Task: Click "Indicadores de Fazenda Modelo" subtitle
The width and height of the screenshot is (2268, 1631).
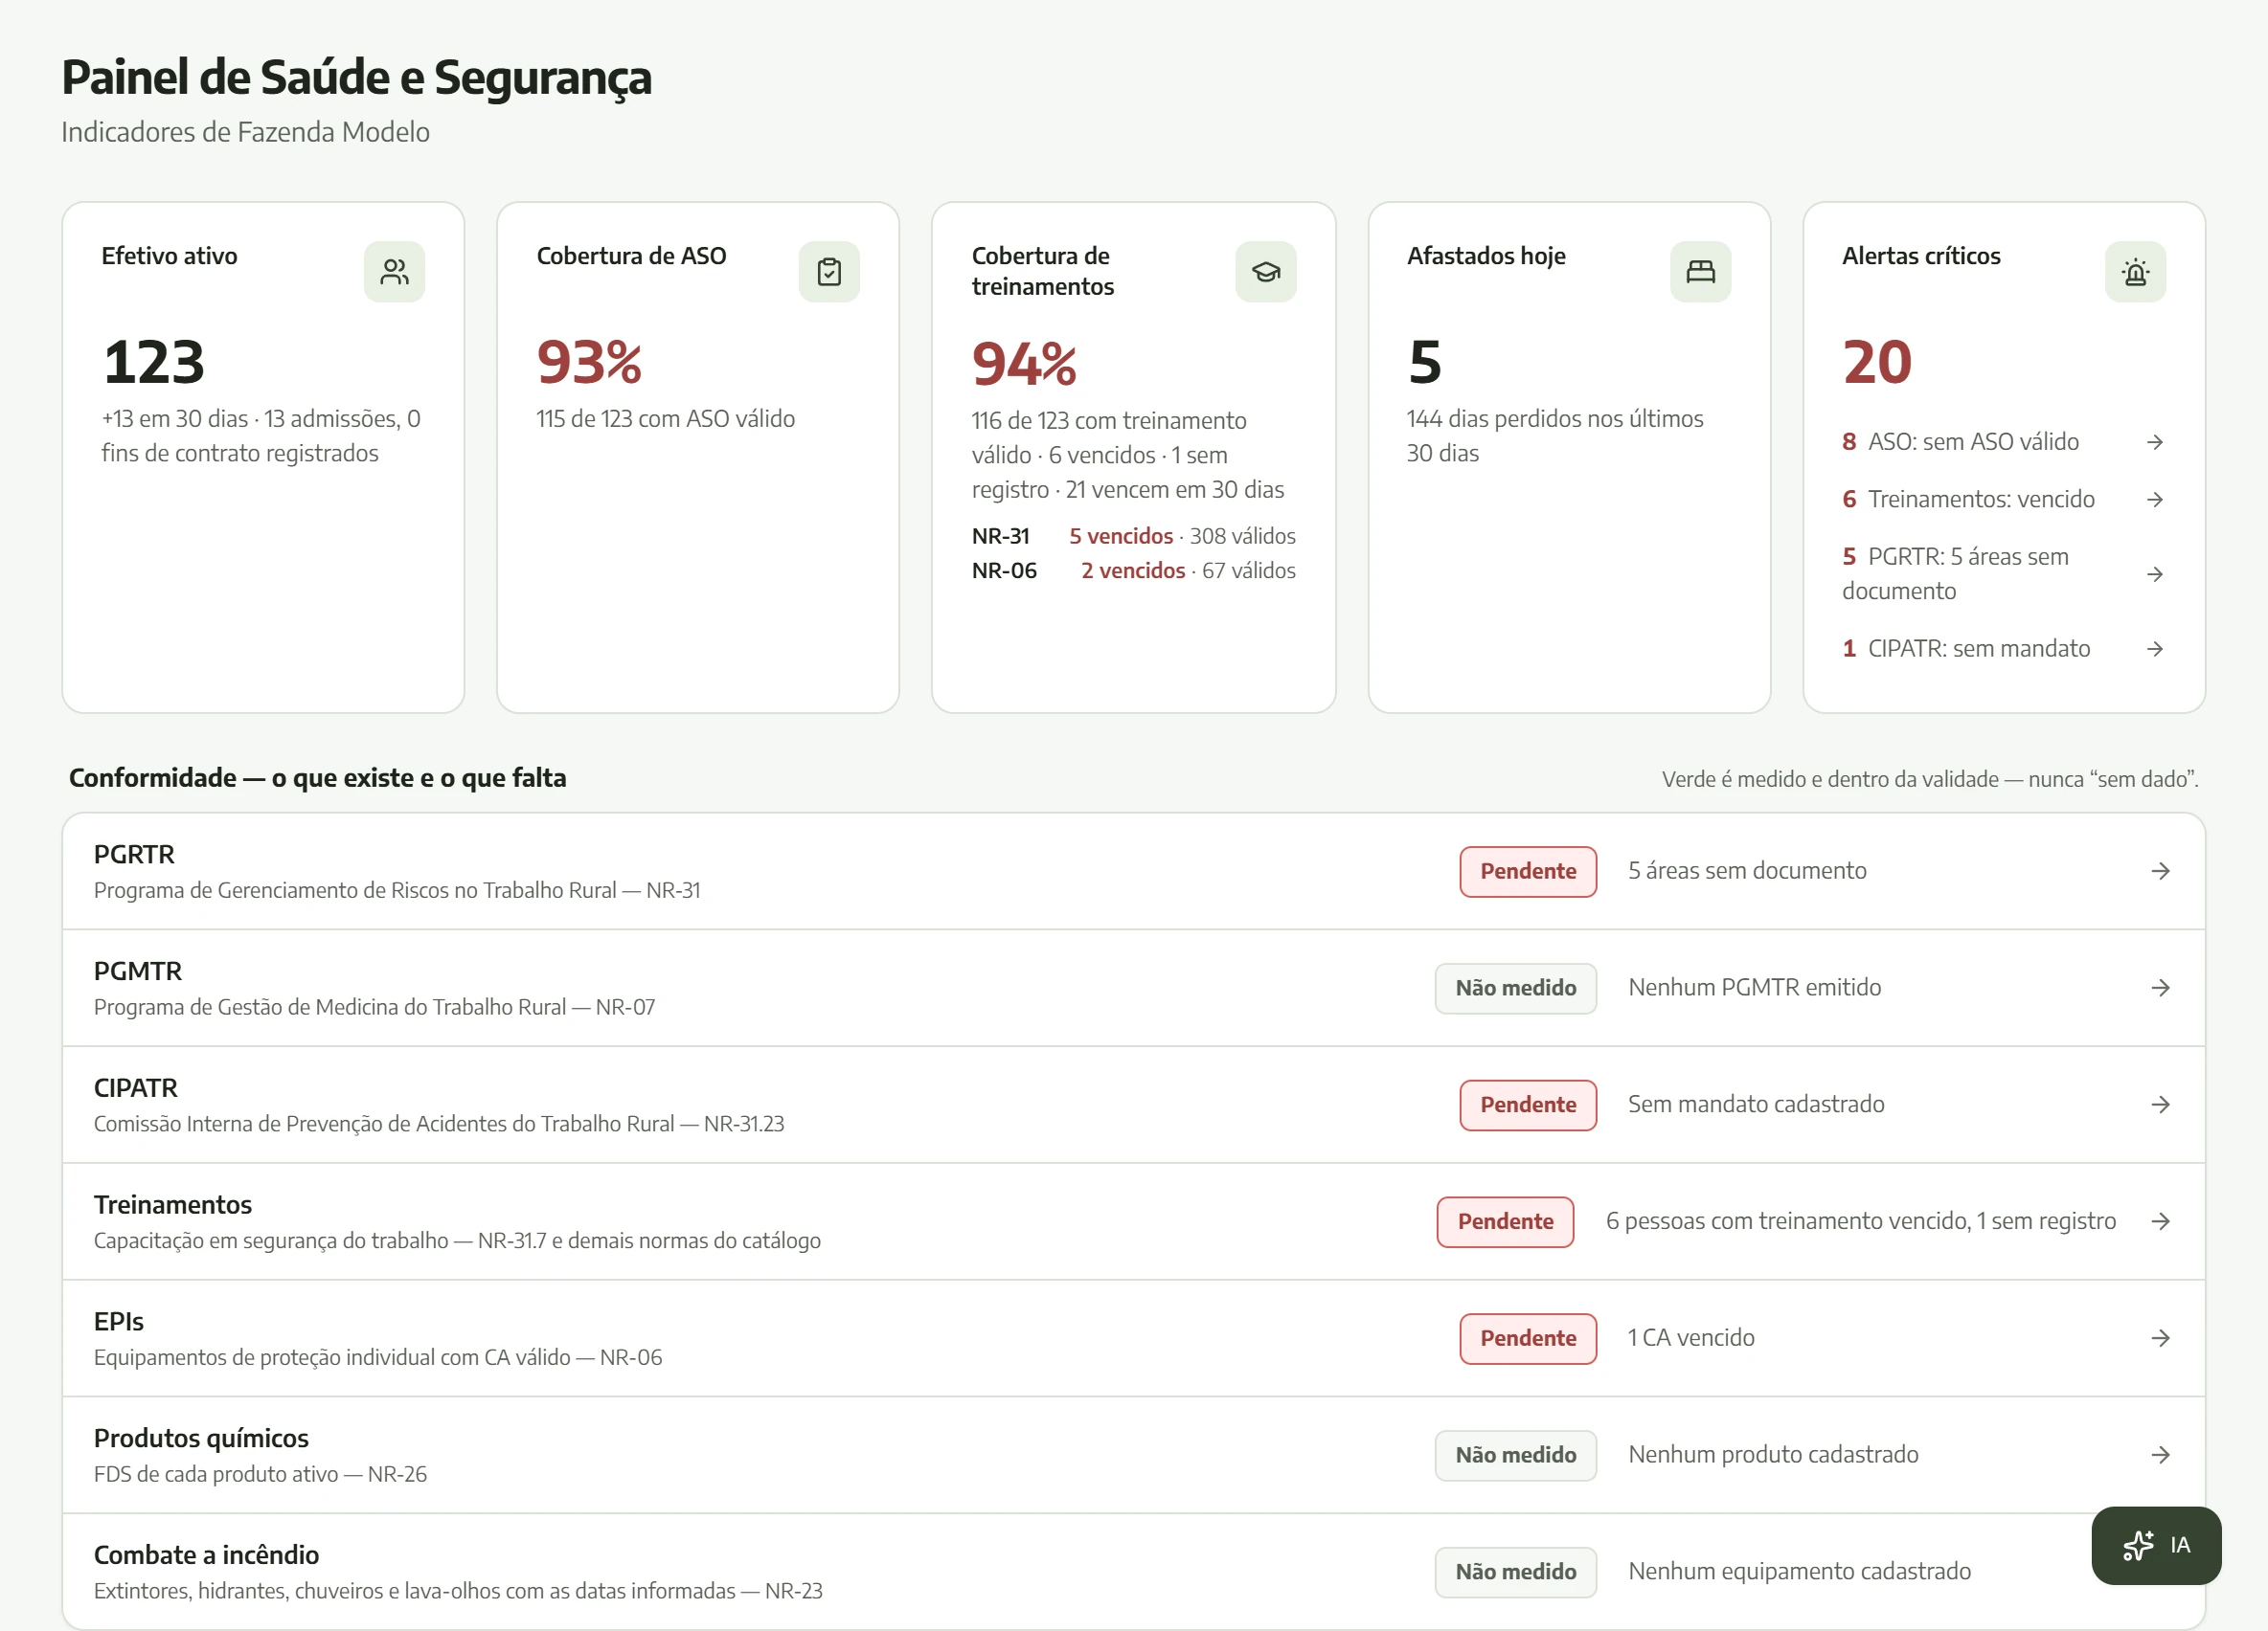Action: tap(246, 132)
